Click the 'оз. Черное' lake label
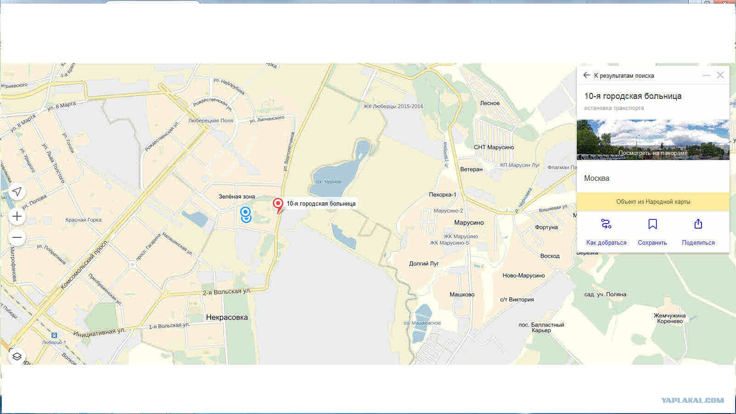 pyautogui.click(x=328, y=182)
